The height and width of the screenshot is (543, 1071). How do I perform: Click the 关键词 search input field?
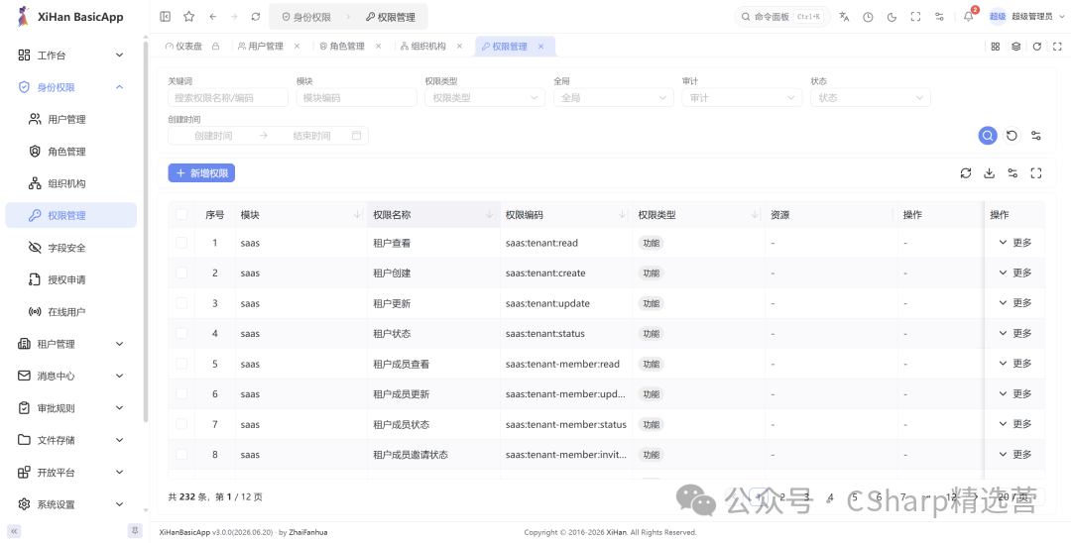tap(228, 97)
